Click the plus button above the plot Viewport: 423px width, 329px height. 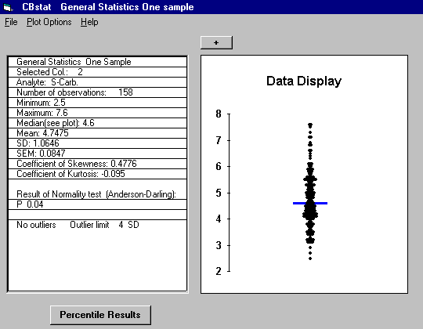[x=216, y=42]
